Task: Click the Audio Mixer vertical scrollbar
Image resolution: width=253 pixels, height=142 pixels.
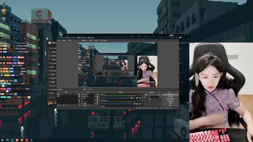Action: coord(143,98)
